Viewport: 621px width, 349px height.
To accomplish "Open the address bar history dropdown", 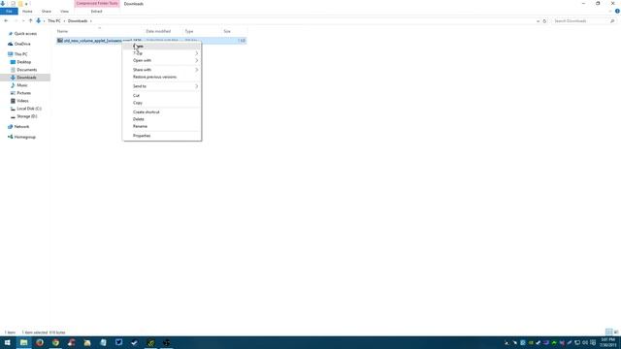I will [538, 21].
